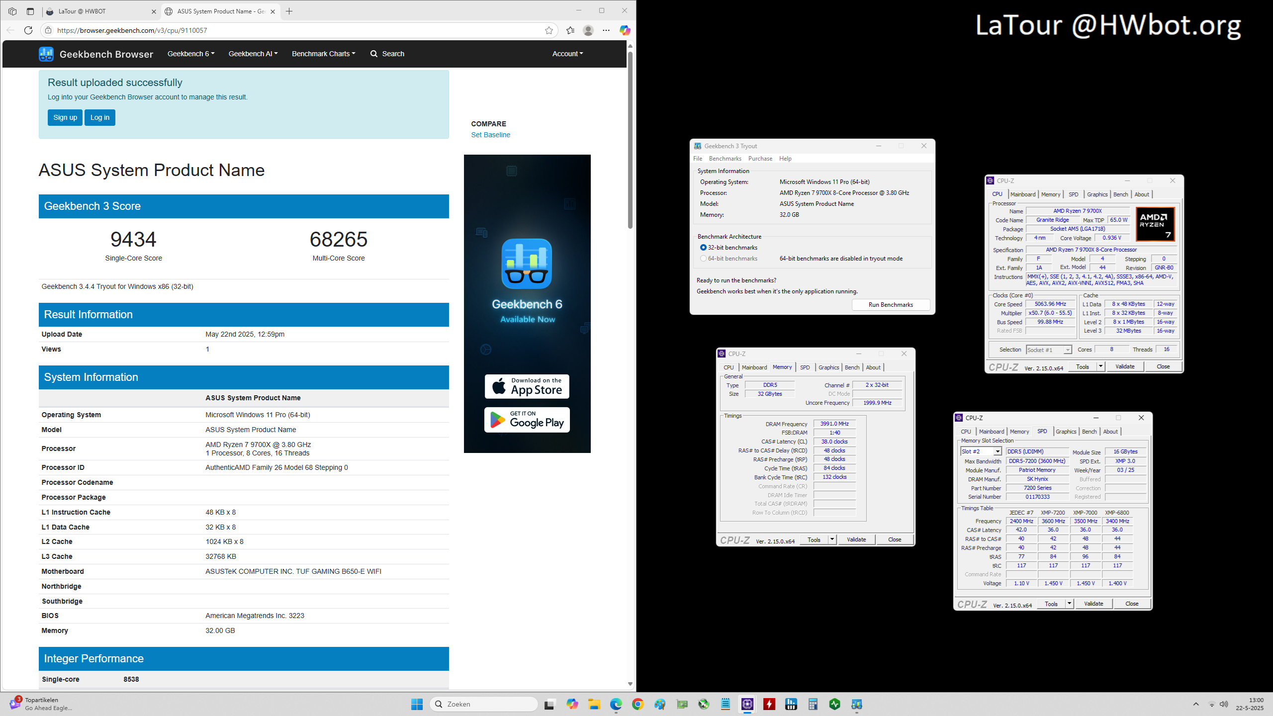Click the Zoeken taskbar search box

(x=483, y=704)
